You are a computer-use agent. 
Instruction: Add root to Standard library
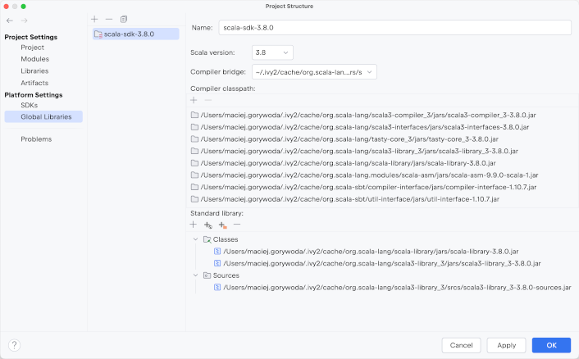click(x=194, y=225)
